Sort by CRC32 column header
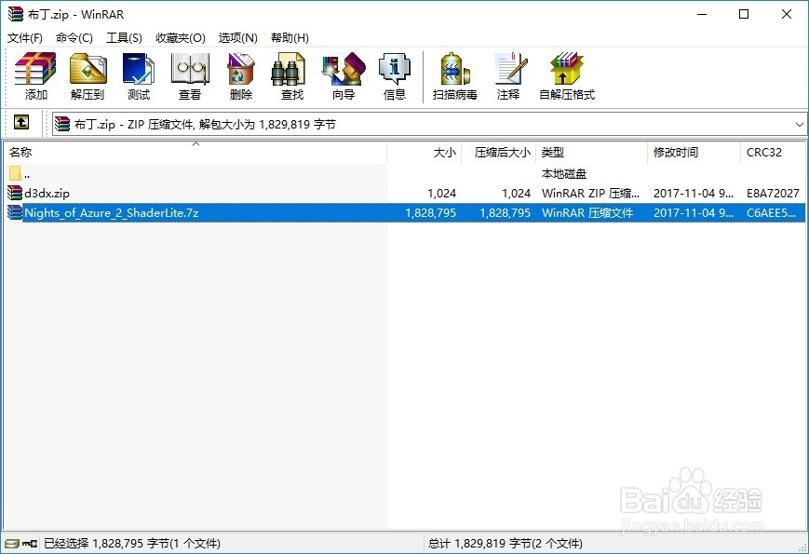The height and width of the screenshot is (554, 809). (x=773, y=152)
